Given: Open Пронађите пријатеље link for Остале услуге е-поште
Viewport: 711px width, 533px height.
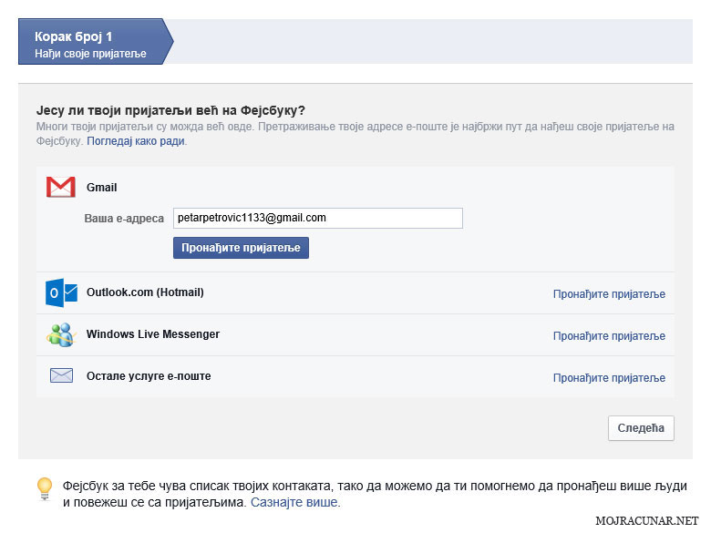Looking at the screenshot, I should (x=609, y=378).
